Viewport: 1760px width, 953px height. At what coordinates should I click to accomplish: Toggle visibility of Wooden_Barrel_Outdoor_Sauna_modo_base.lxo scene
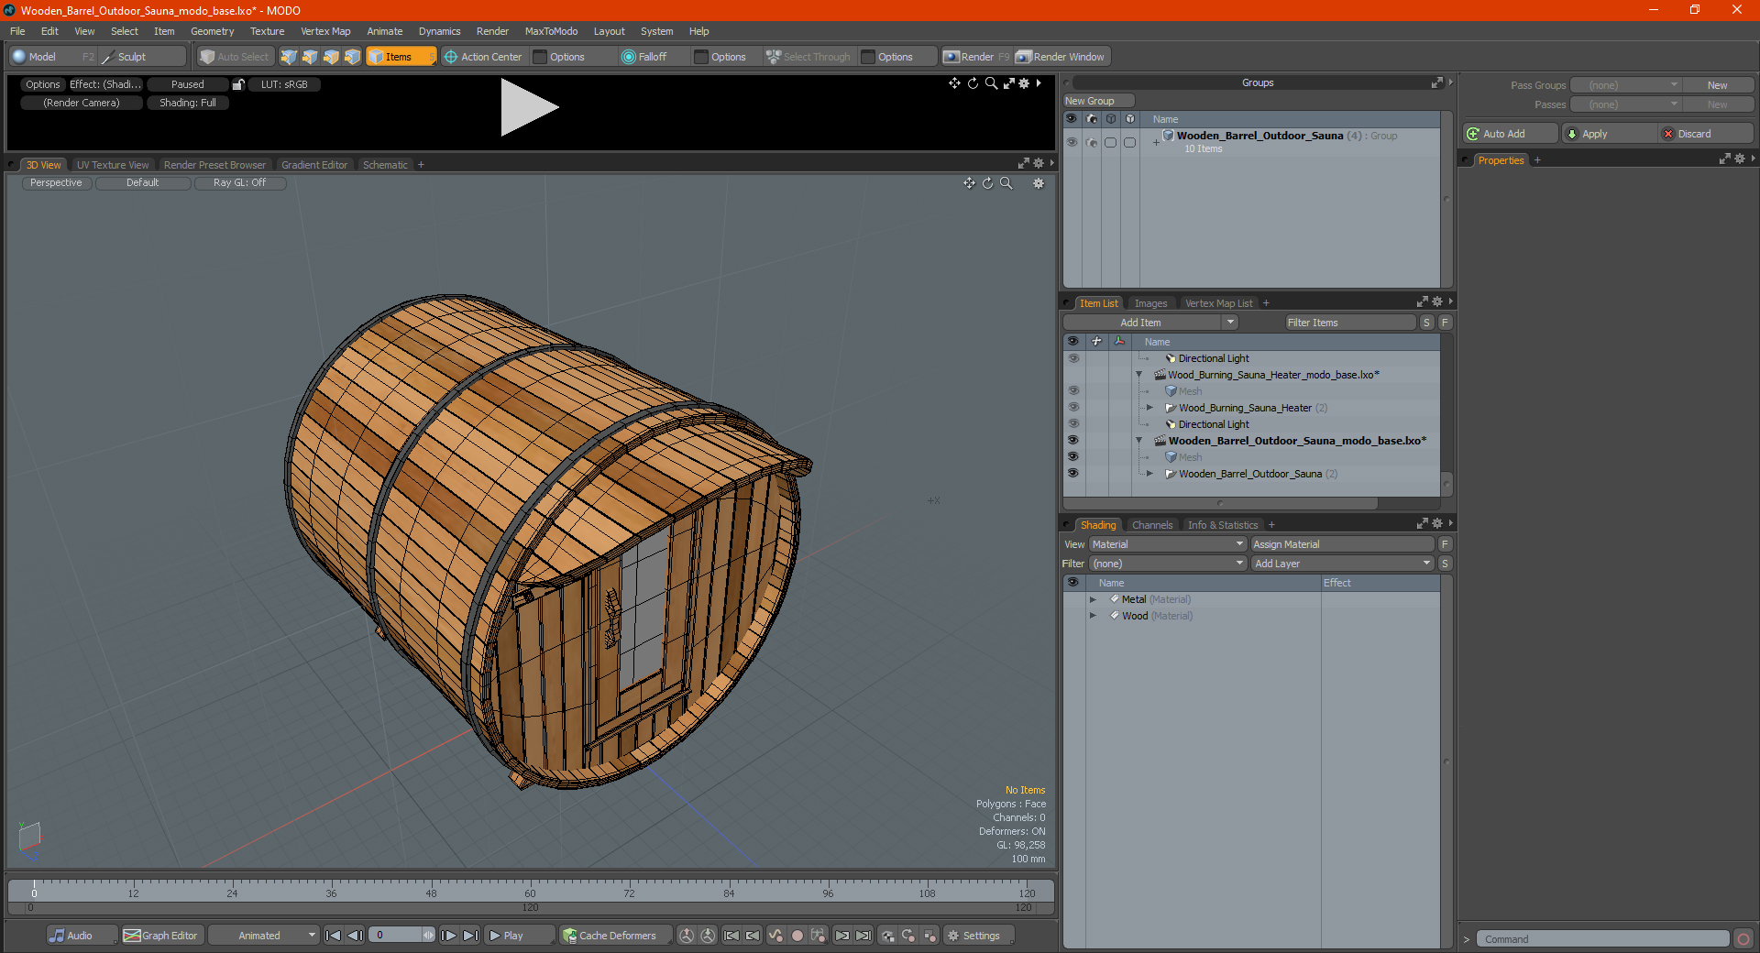coord(1072,440)
